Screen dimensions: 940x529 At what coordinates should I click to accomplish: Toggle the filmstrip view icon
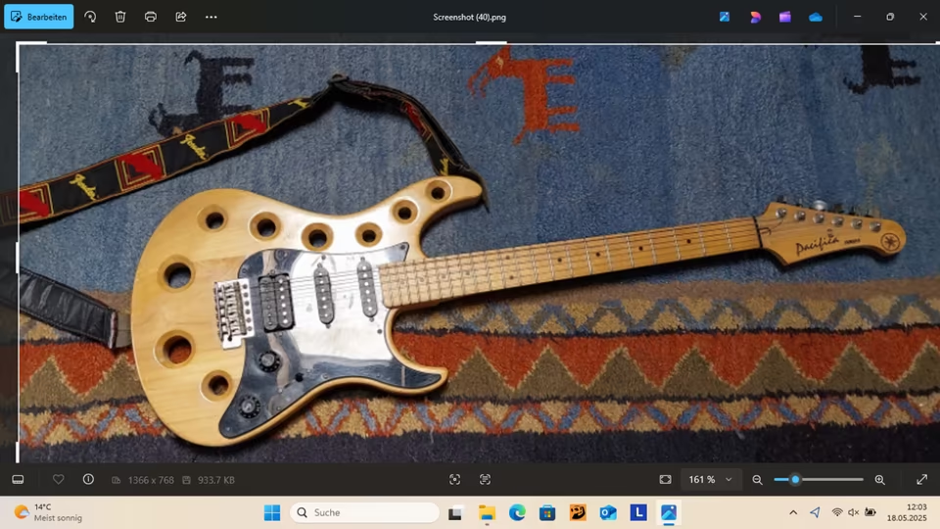(x=18, y=479)
